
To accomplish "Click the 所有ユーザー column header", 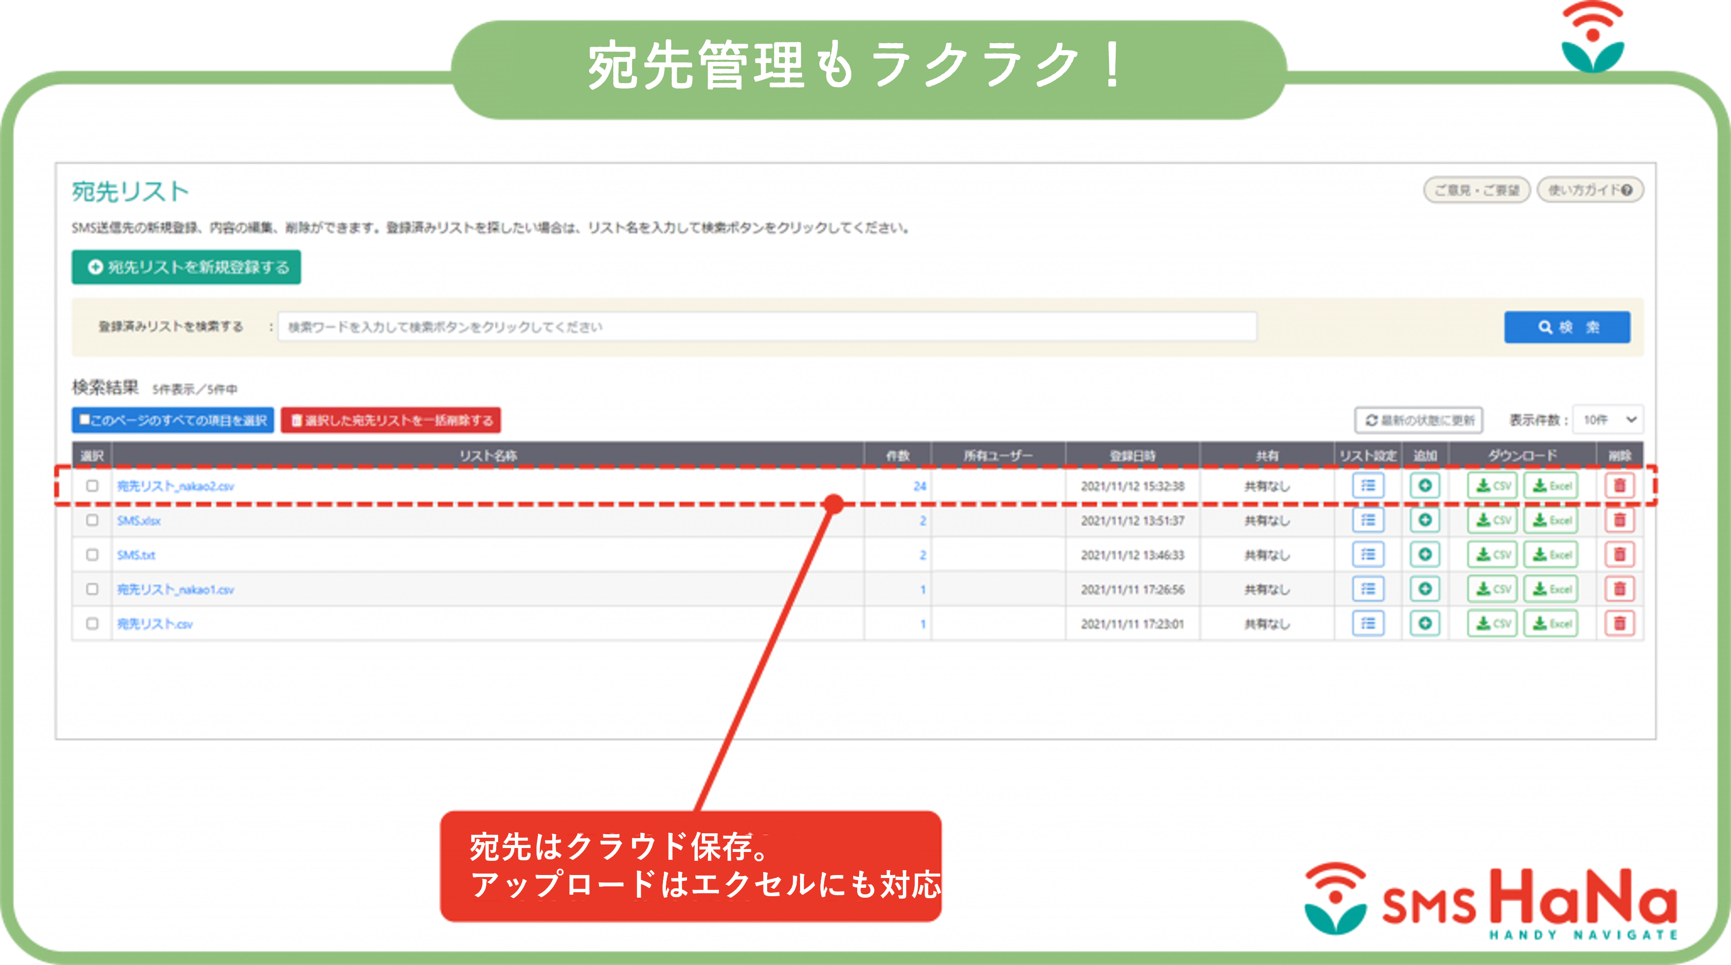I will point(998,455).
